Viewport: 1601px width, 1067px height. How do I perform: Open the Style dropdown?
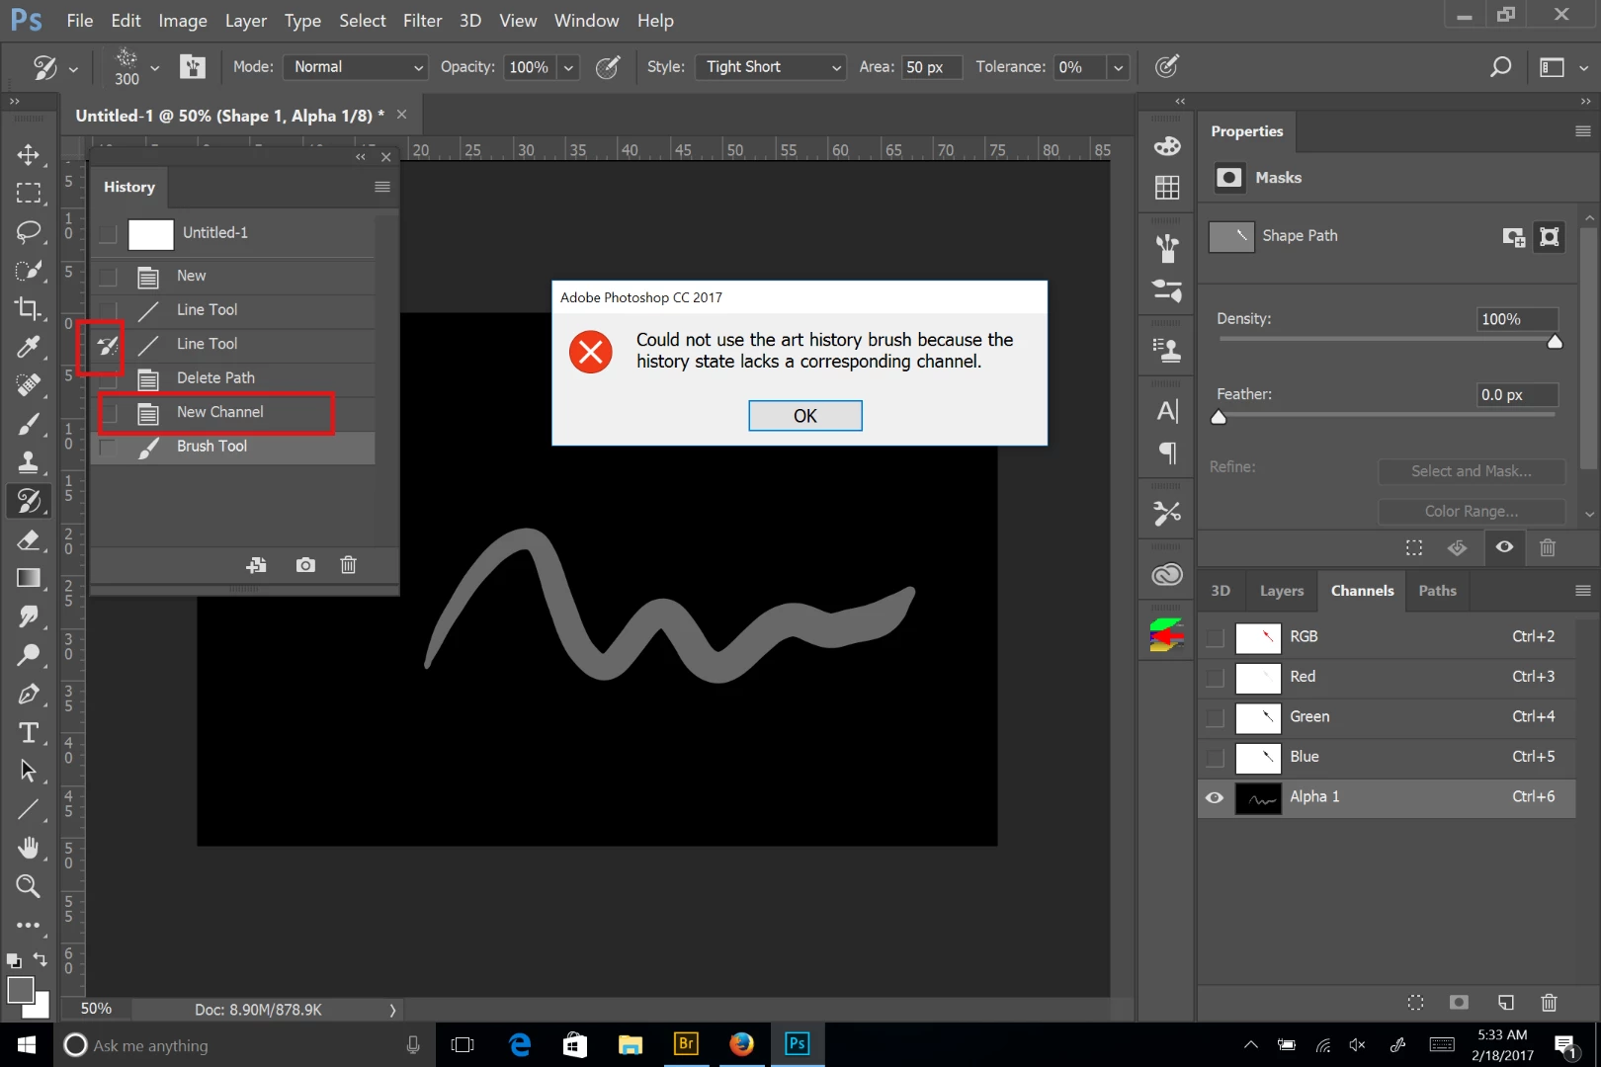pyautogui.click(x=771, y=67)
